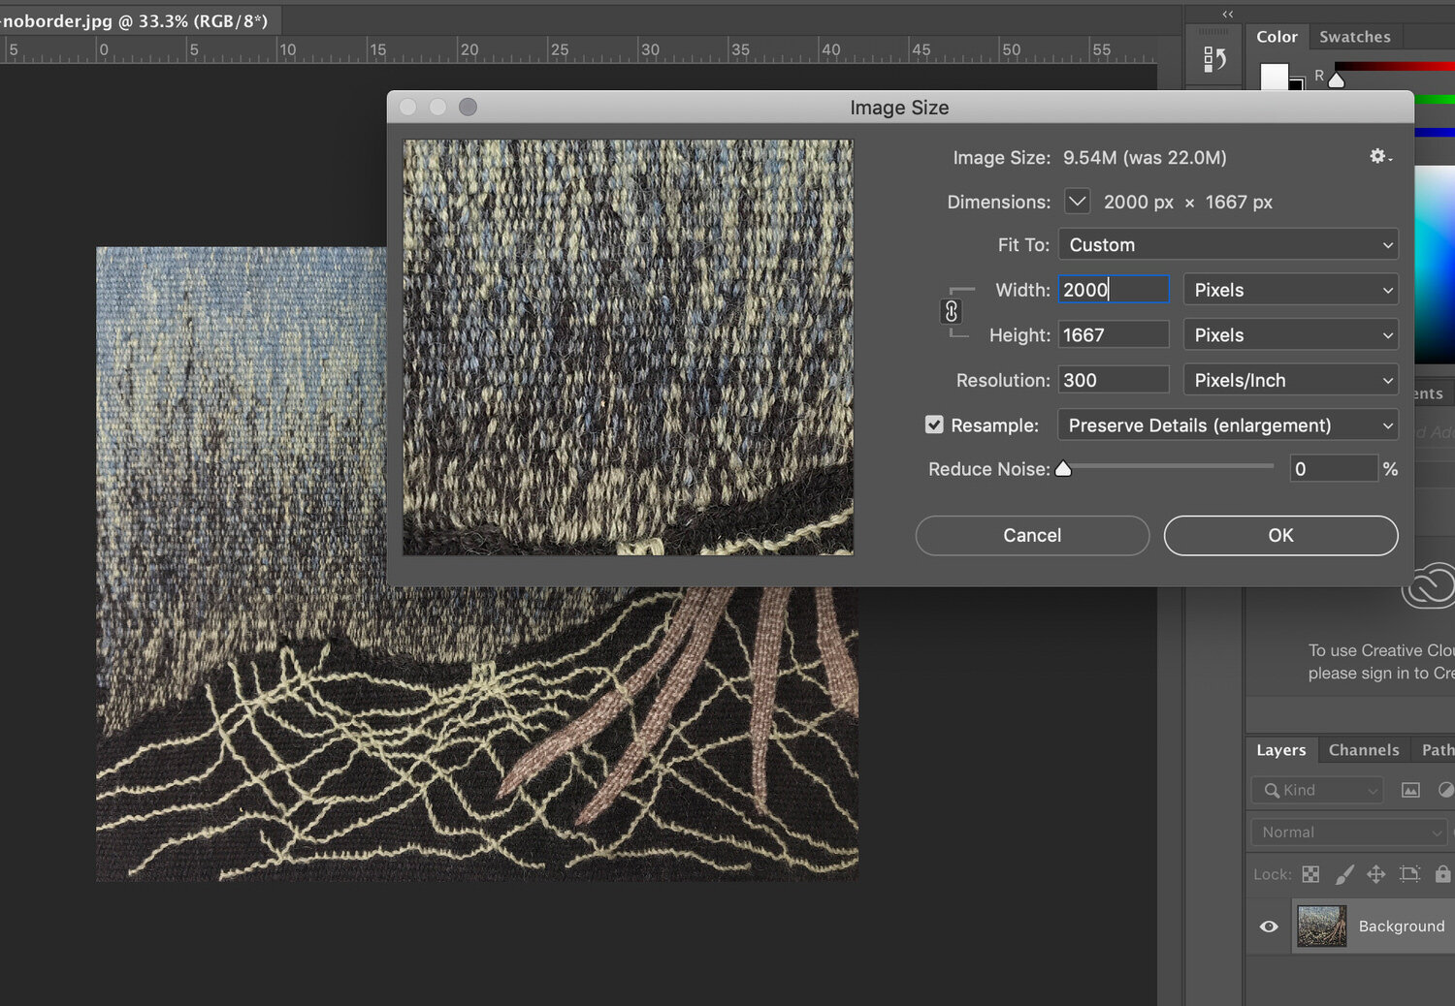Switch to the Channels tab
This screenshot has width=1455, height=1006.
1364,749
